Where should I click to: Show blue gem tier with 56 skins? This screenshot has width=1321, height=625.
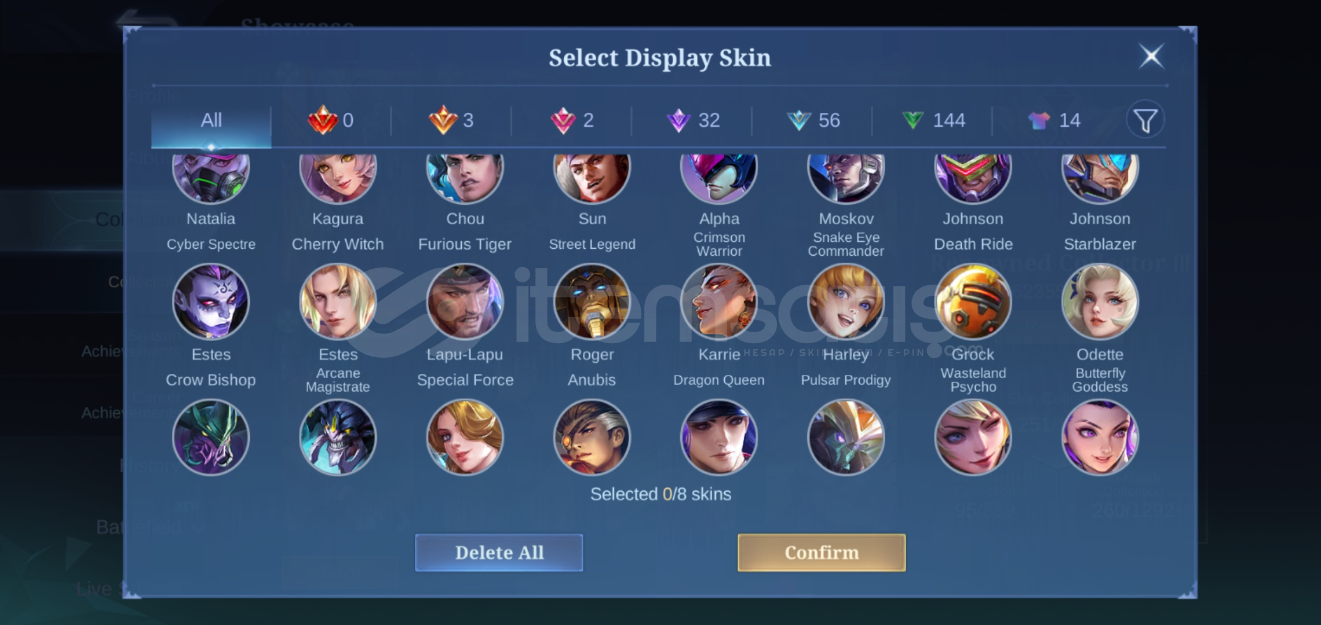pyautogui.click(x=812, y=120)
